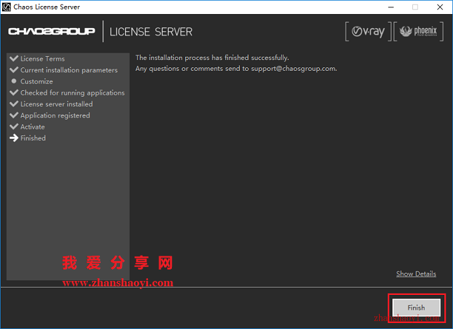Image resolution: width=453 pixels, height=329 pixels.
Task: Click the V-Ray logo in header
Action: click(x=368, y=31)
